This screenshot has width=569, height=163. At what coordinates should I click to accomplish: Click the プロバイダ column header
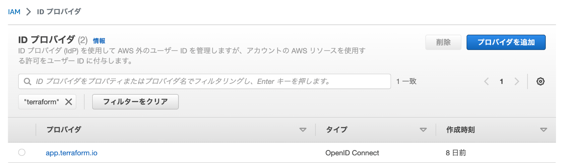click(64, 130)
